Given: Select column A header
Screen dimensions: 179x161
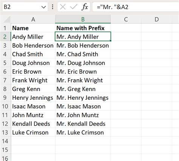Looking at the screenshot, I should click(x=33, y=19).
